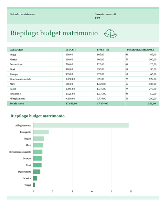165x215 pixels.
Task: Click the chart axis label 6
Action: pos(92,191)
